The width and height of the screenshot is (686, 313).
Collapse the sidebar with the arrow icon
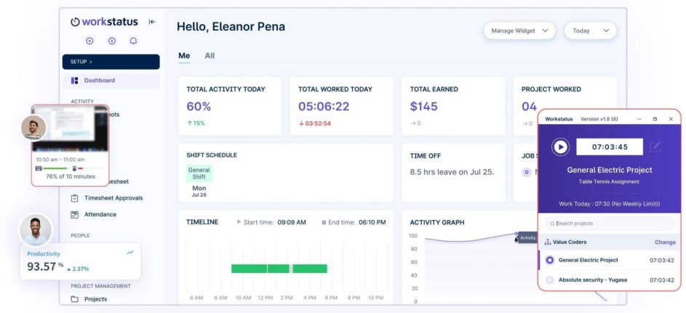click(152, 22)
